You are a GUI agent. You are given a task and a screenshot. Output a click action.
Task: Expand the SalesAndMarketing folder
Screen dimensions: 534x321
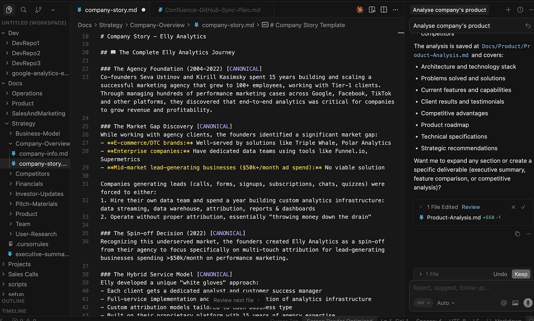coord(35,113)
